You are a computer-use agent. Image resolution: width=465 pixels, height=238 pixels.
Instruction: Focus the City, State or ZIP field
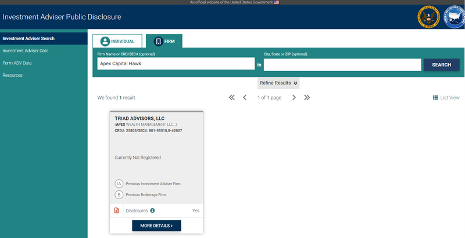click(342, 65)
